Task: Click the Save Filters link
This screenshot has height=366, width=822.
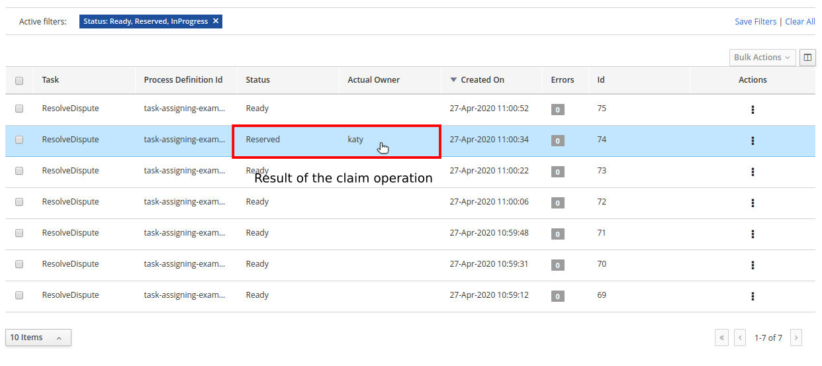Action: tap(755, 22)
